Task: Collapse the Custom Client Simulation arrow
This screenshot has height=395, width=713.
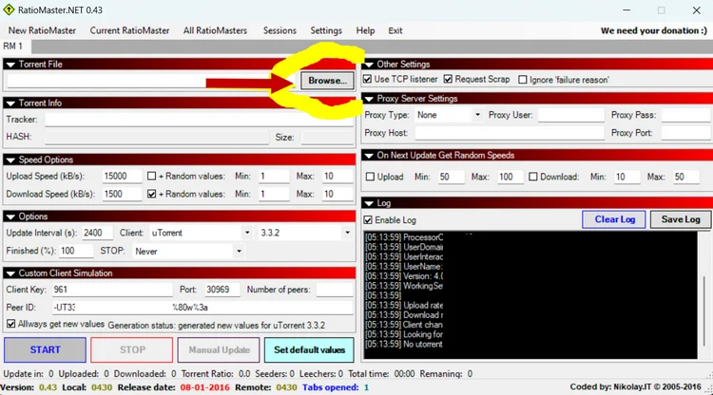Action: click(x=10, y=273)
